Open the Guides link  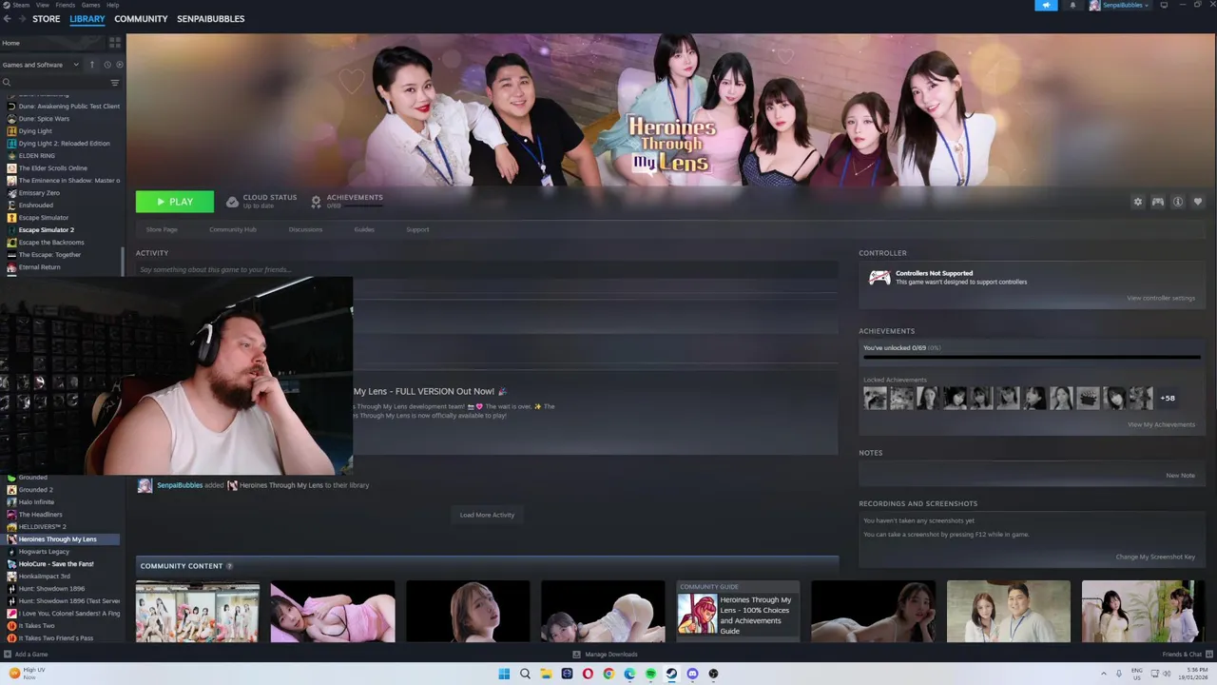[364, 229]
